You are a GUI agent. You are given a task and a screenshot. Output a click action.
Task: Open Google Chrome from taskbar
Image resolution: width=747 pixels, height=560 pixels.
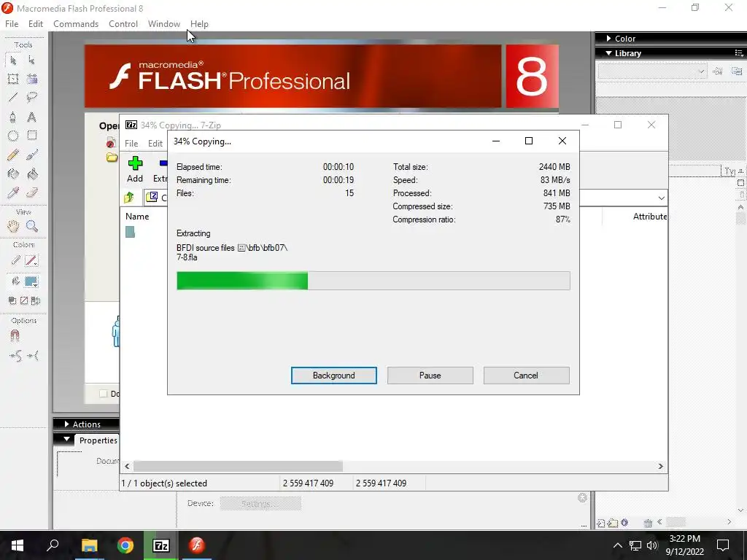pyautogui.click(x=125, y=545)
